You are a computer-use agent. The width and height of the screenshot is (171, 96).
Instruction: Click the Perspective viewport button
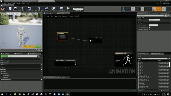coord(7,14)
